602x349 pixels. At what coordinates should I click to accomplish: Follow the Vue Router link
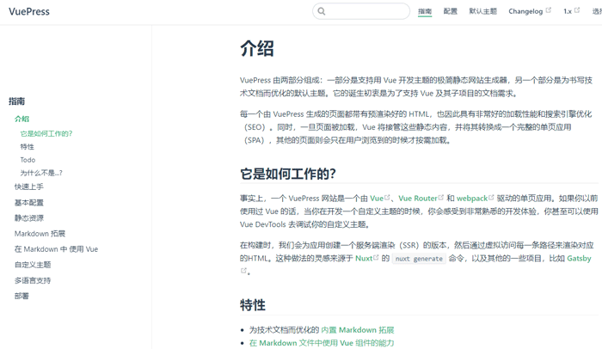click(418, 198)
